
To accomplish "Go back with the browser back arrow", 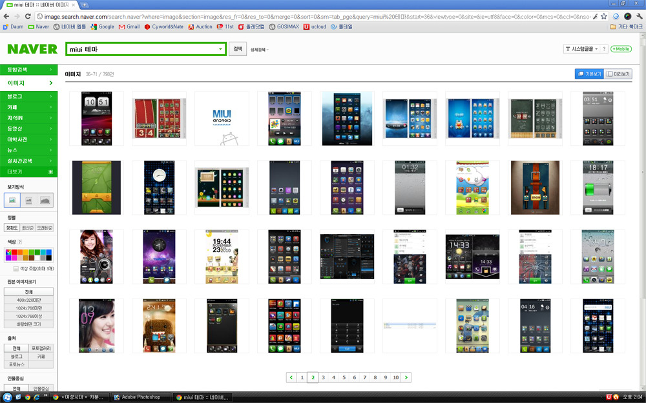I will tap(6, 17).
